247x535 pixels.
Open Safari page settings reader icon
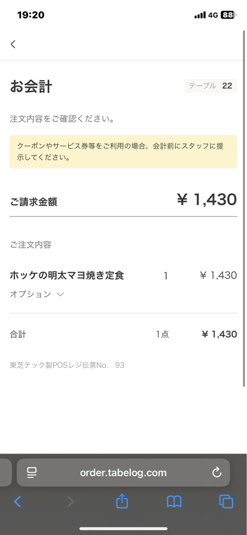click(x=32, y=473)
